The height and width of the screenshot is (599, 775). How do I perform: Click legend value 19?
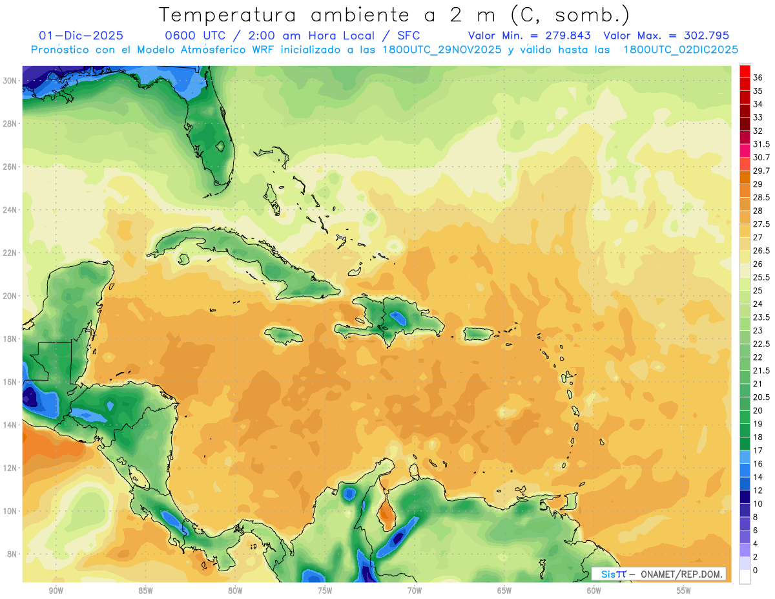point(758,423)
